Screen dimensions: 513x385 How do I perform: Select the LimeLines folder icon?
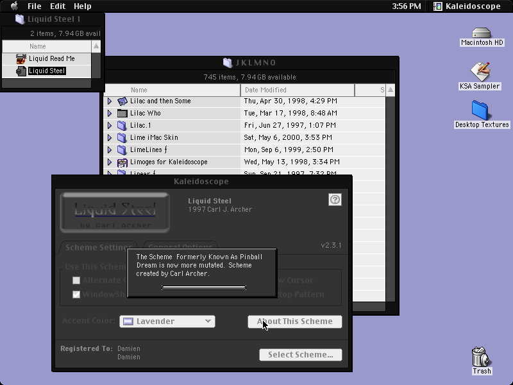[122, 150]
